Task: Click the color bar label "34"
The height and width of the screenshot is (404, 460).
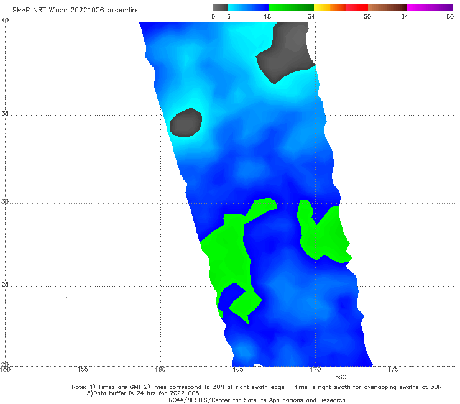Action: (x=311, y=17)
